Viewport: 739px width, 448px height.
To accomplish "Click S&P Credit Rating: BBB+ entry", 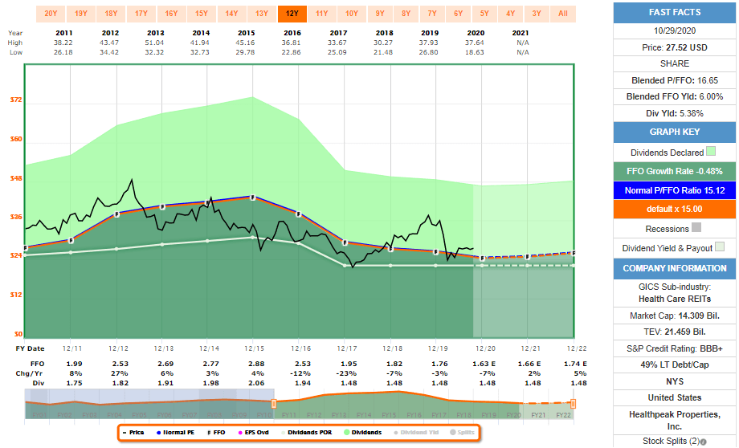I will (675, 348).
